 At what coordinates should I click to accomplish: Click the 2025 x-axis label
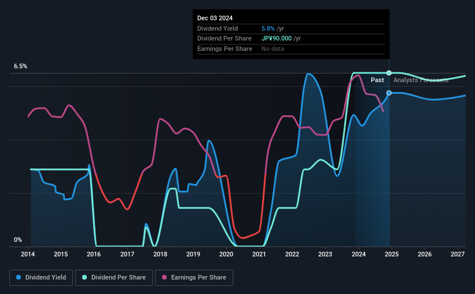(x=392, y=254)
